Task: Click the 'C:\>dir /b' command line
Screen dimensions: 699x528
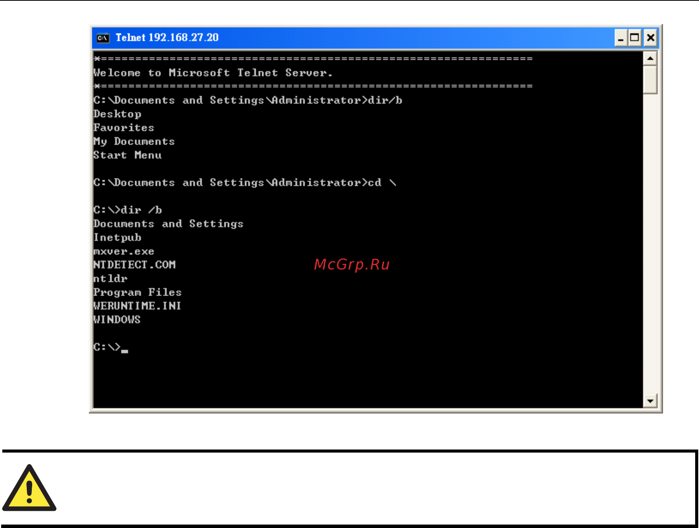Action: [127, 210]
